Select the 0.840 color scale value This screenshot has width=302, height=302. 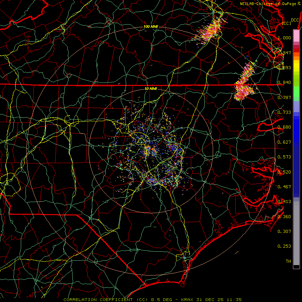[284, 83]
